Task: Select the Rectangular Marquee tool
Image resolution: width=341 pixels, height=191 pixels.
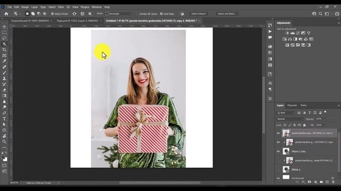Action: pyautogui.click(x=4, y=32)
